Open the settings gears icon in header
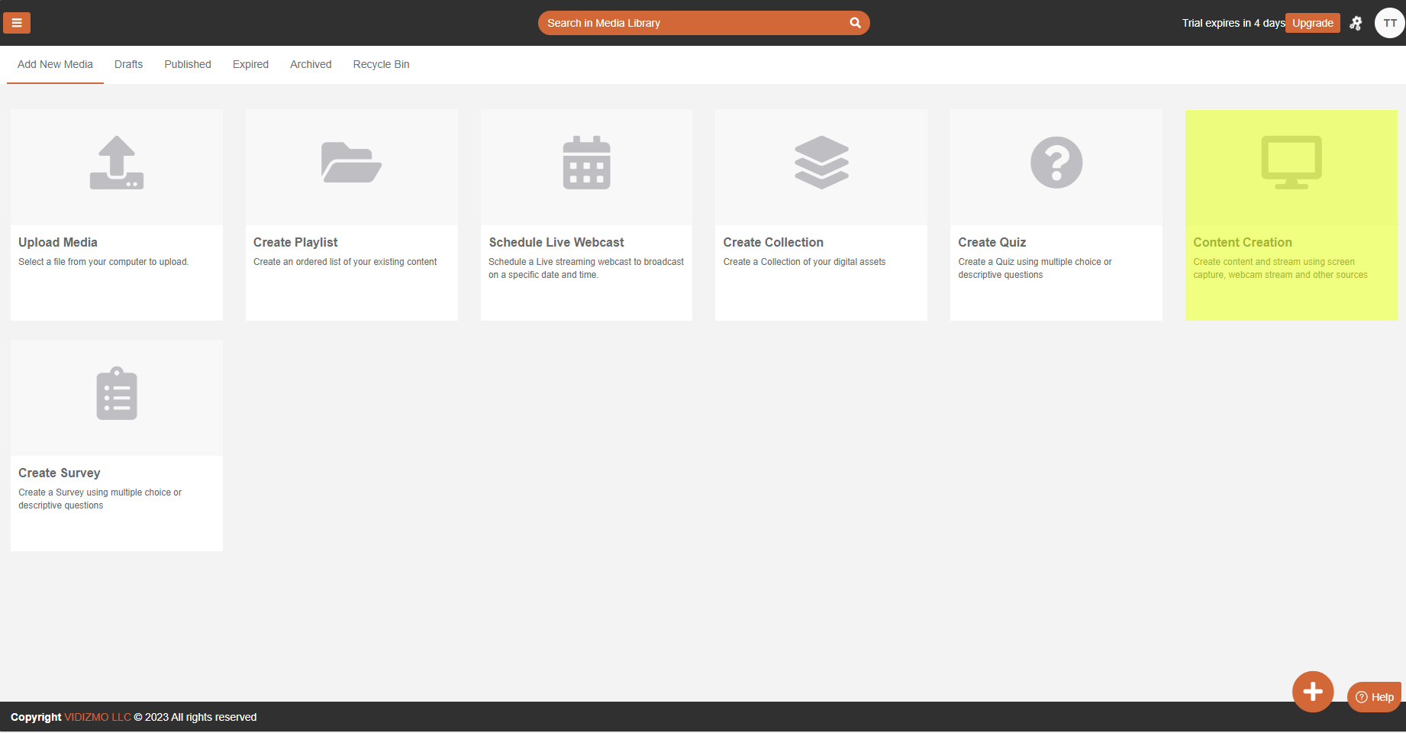 (1356, 23)
